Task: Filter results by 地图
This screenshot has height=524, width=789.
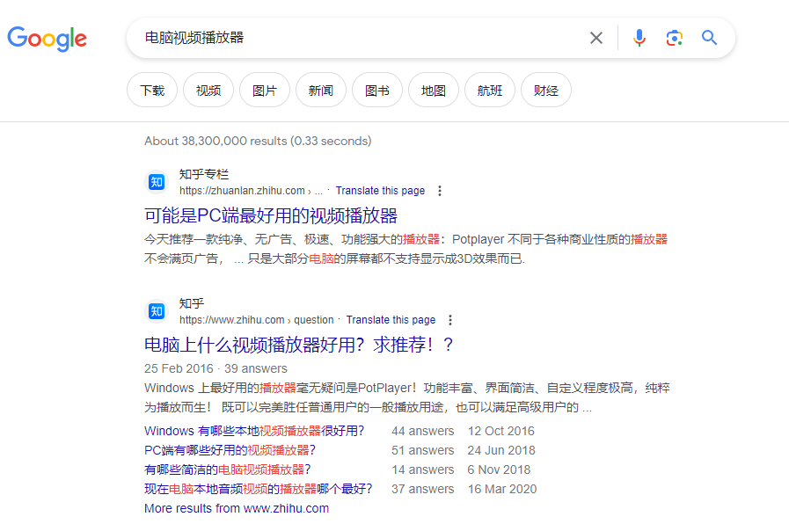Action: [434, 90]
